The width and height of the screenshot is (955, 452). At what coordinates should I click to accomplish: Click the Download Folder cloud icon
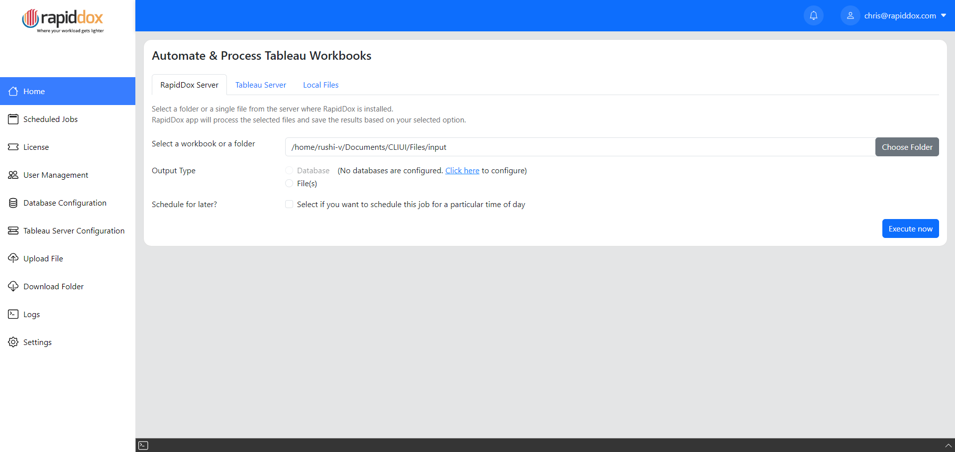coord(13,286)
